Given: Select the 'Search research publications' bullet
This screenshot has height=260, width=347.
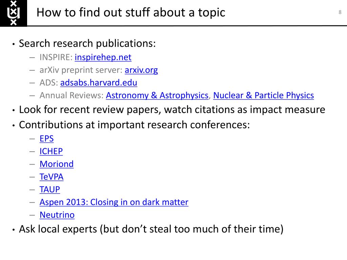Looking at the screenshot, I should click(x=87, y=43).
